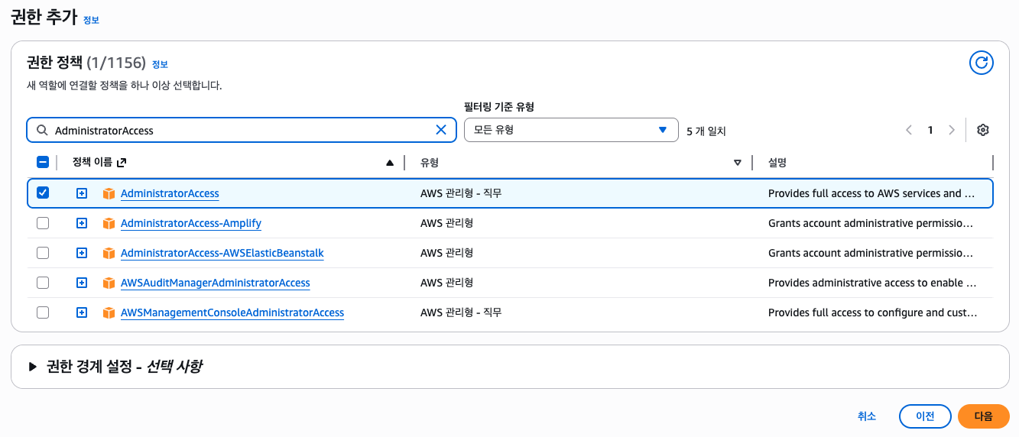Expand AWSAuditManagerAdministratorAccess details plus
Screen dimensions: 1019x437
[x=82, y=283]
